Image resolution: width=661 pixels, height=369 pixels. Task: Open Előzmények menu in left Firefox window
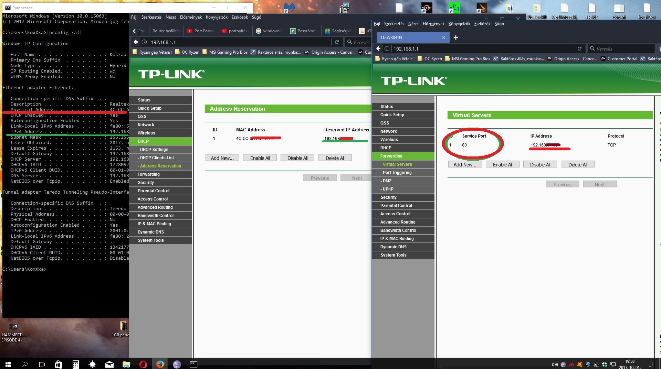coord(191,17)
